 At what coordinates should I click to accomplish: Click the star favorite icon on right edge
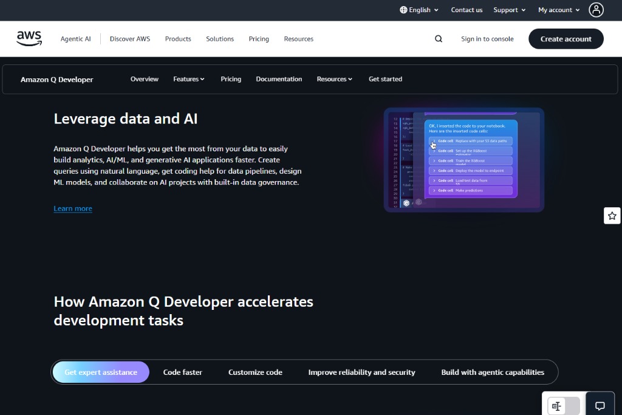click(612, 215)
